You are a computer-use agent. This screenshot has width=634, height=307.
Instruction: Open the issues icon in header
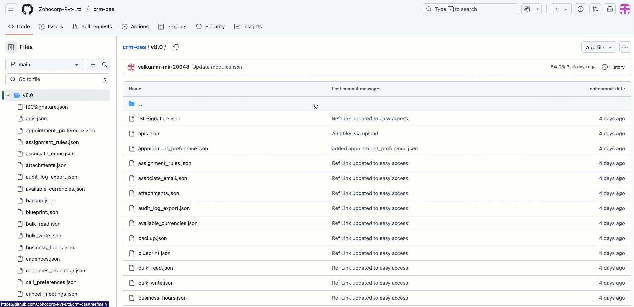point(580,9)
